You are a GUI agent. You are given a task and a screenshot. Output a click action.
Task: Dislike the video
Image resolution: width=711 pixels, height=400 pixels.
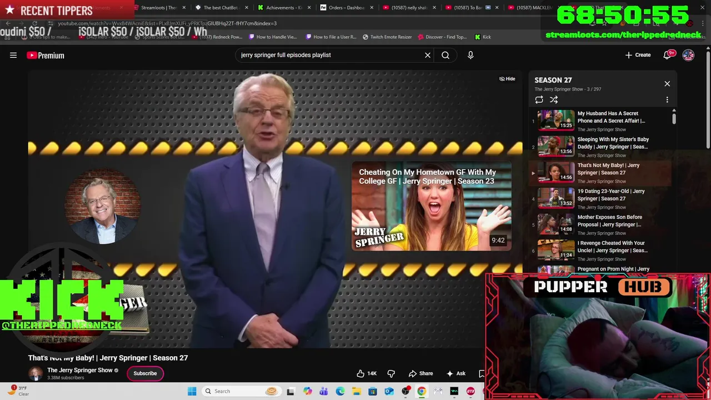point(391,373)
